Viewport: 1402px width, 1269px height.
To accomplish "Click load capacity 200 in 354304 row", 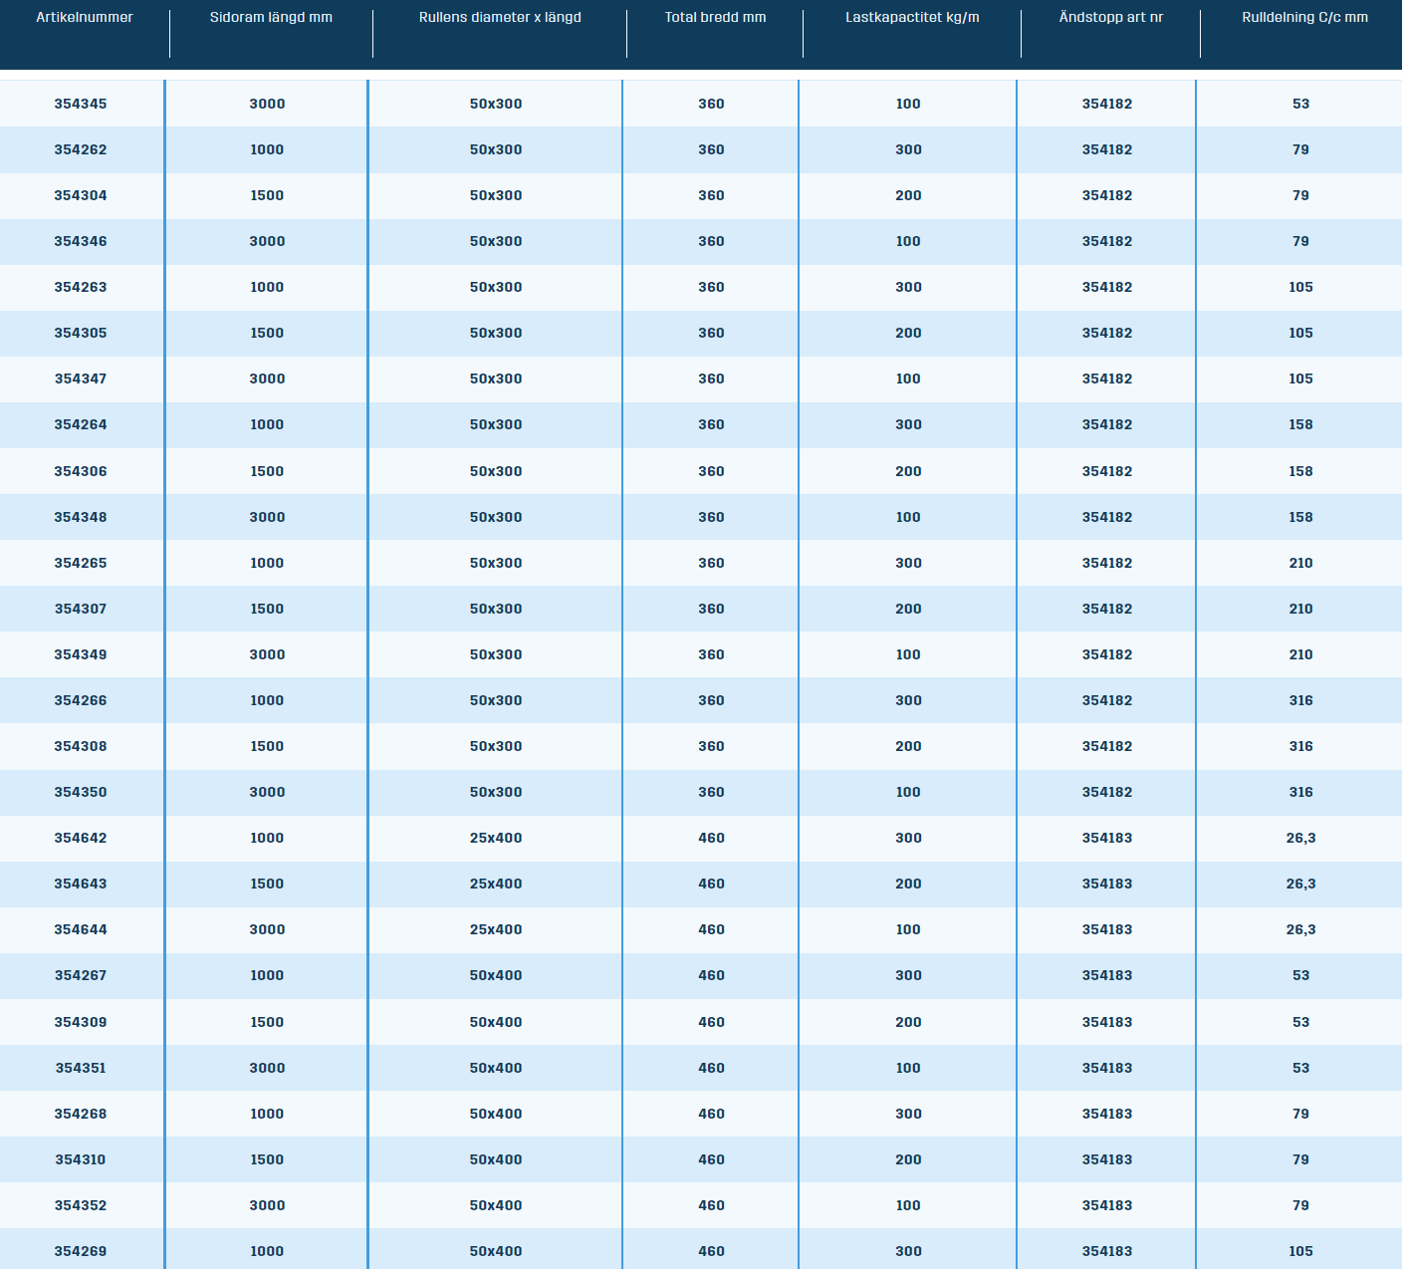I will (x=908, y=195).
